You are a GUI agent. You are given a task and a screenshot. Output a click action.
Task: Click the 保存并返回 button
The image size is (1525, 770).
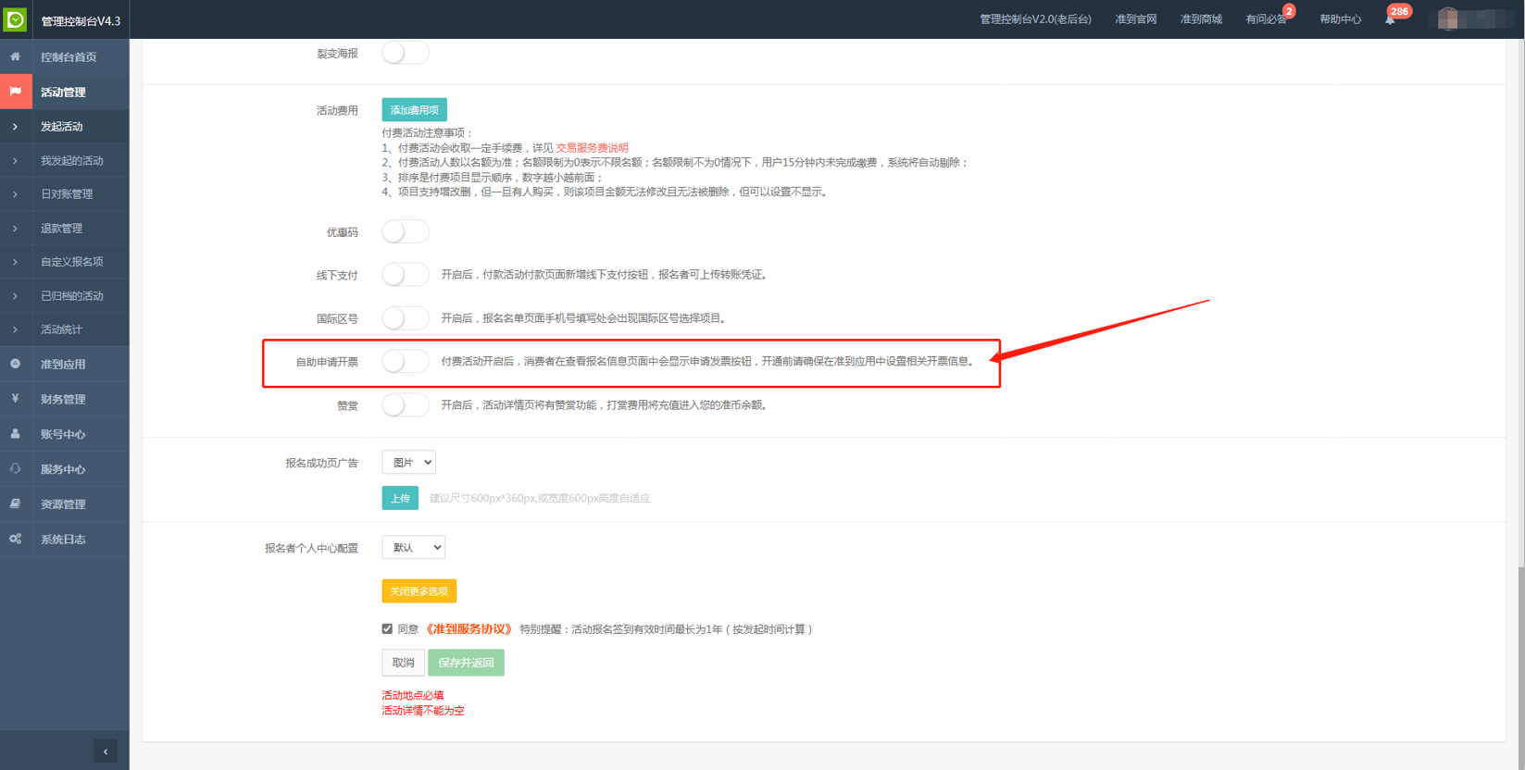[x=466, y=663]
